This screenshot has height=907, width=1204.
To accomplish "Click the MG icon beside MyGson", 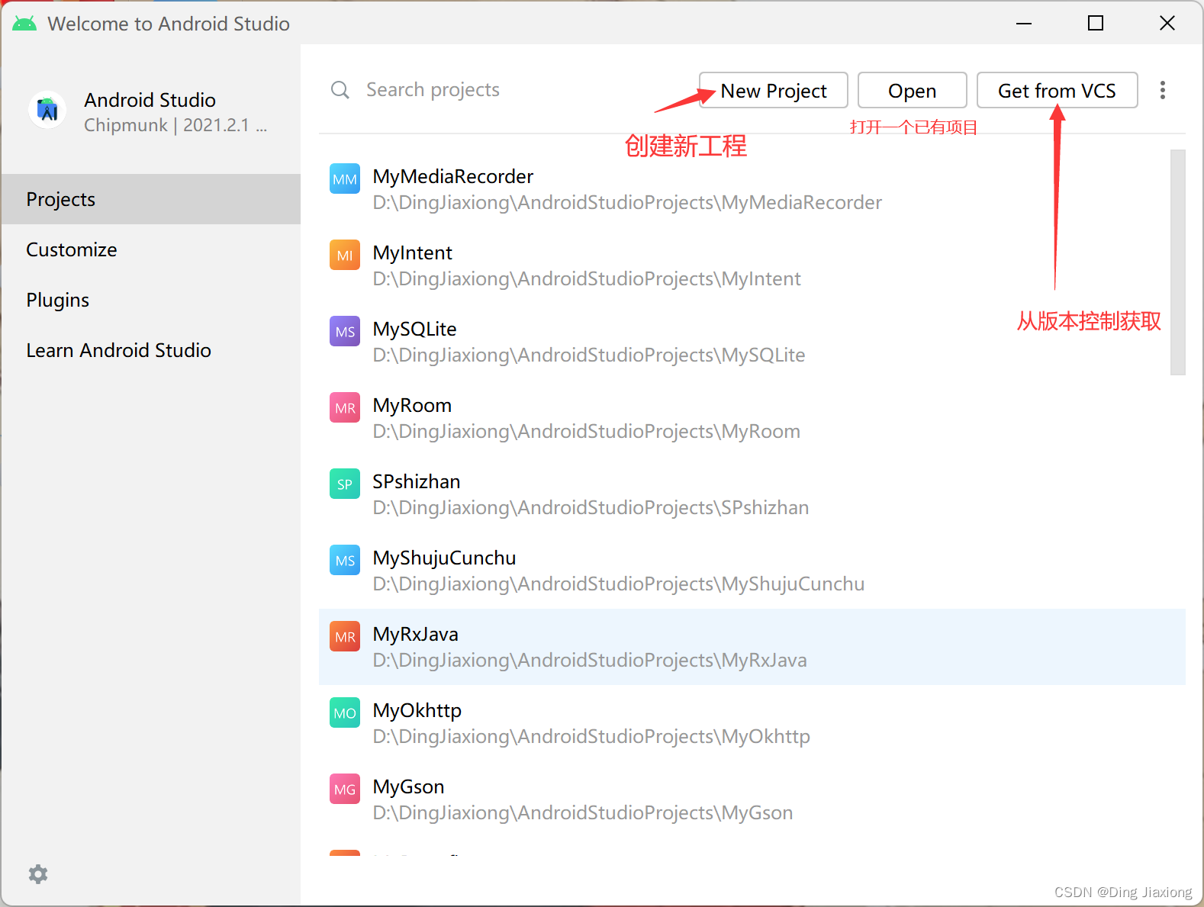I will click(x=345, y=790).
